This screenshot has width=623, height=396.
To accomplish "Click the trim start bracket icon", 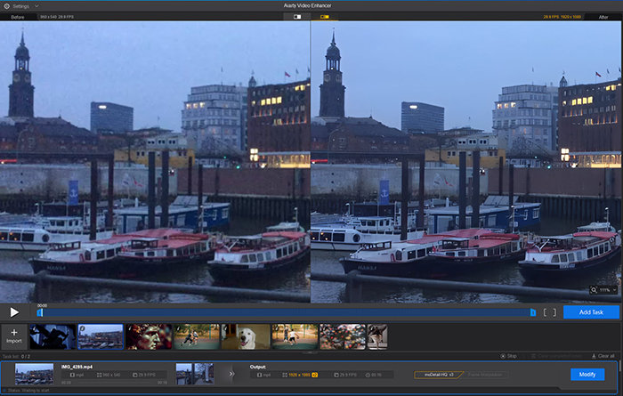I will click(546, 312).
